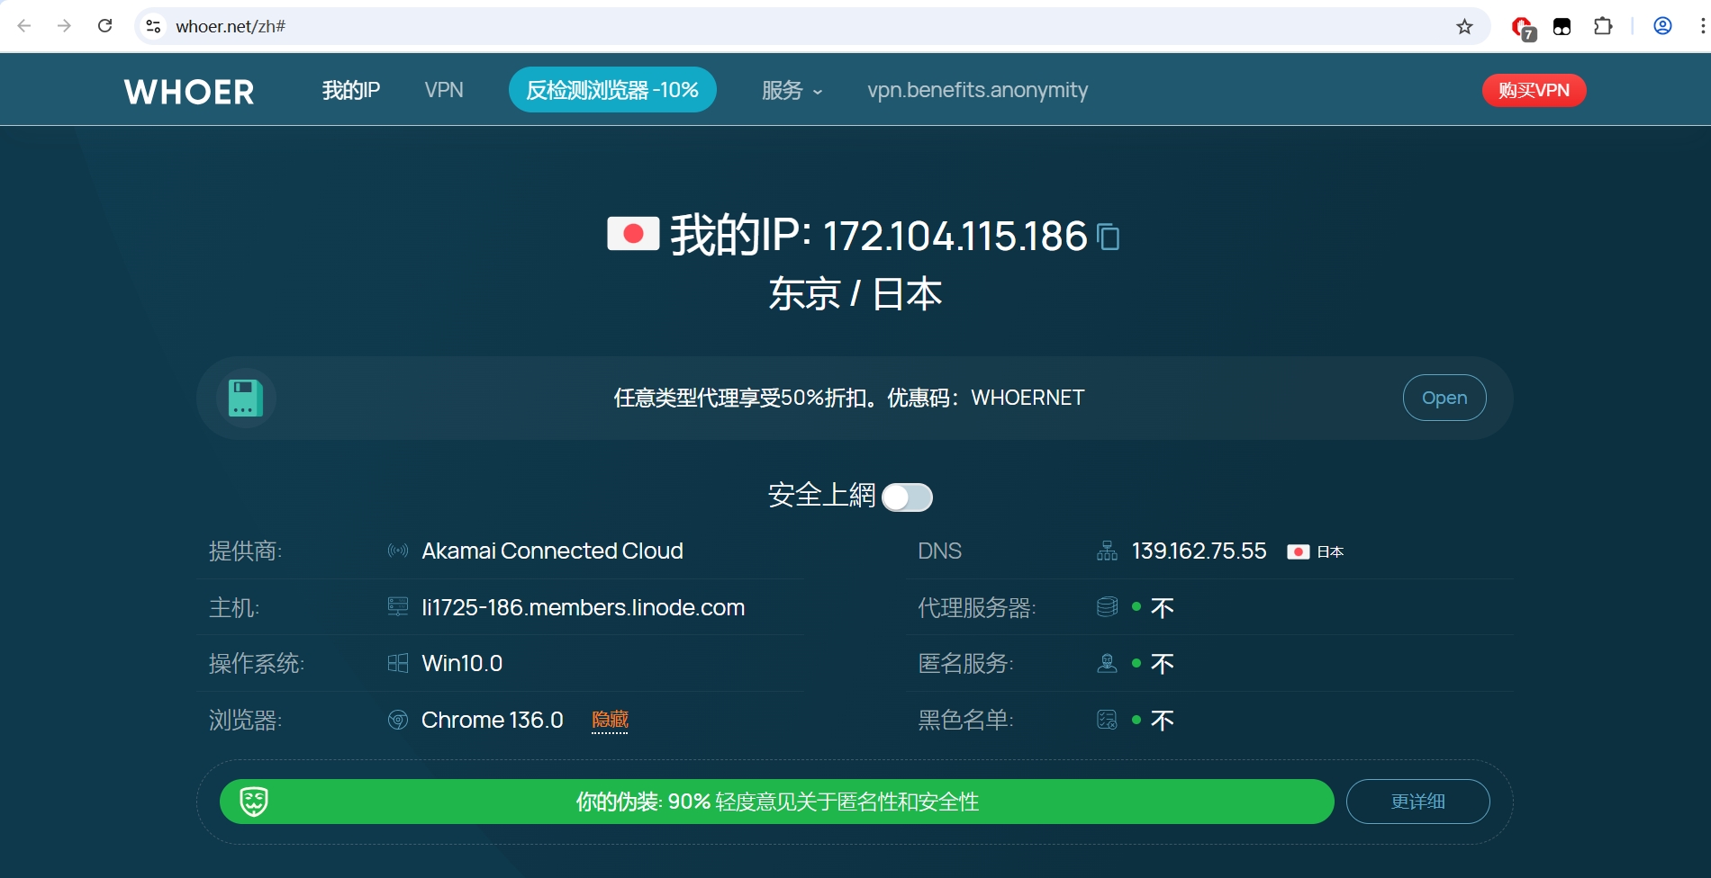Click the 不 value for 匿名服务

coord(1163,664)
